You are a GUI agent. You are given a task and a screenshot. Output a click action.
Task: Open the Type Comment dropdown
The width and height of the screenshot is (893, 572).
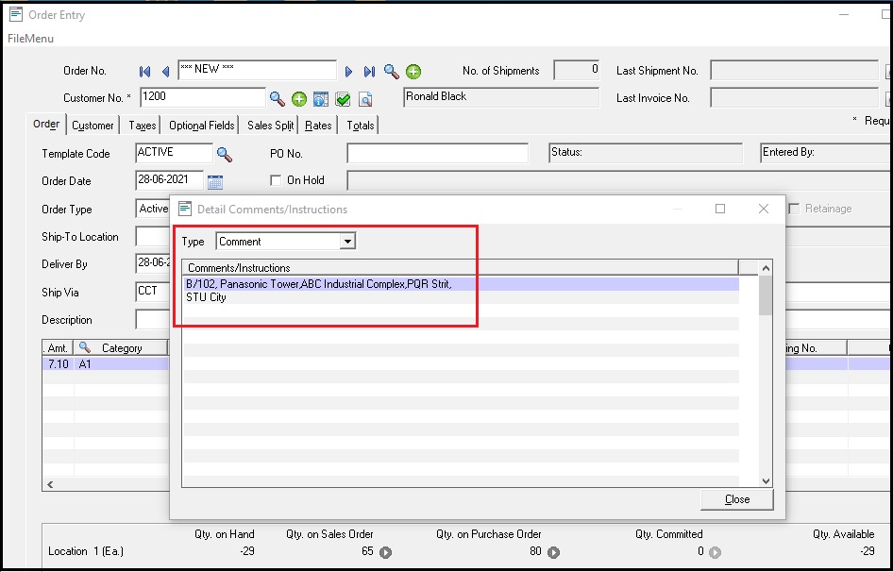346,242
